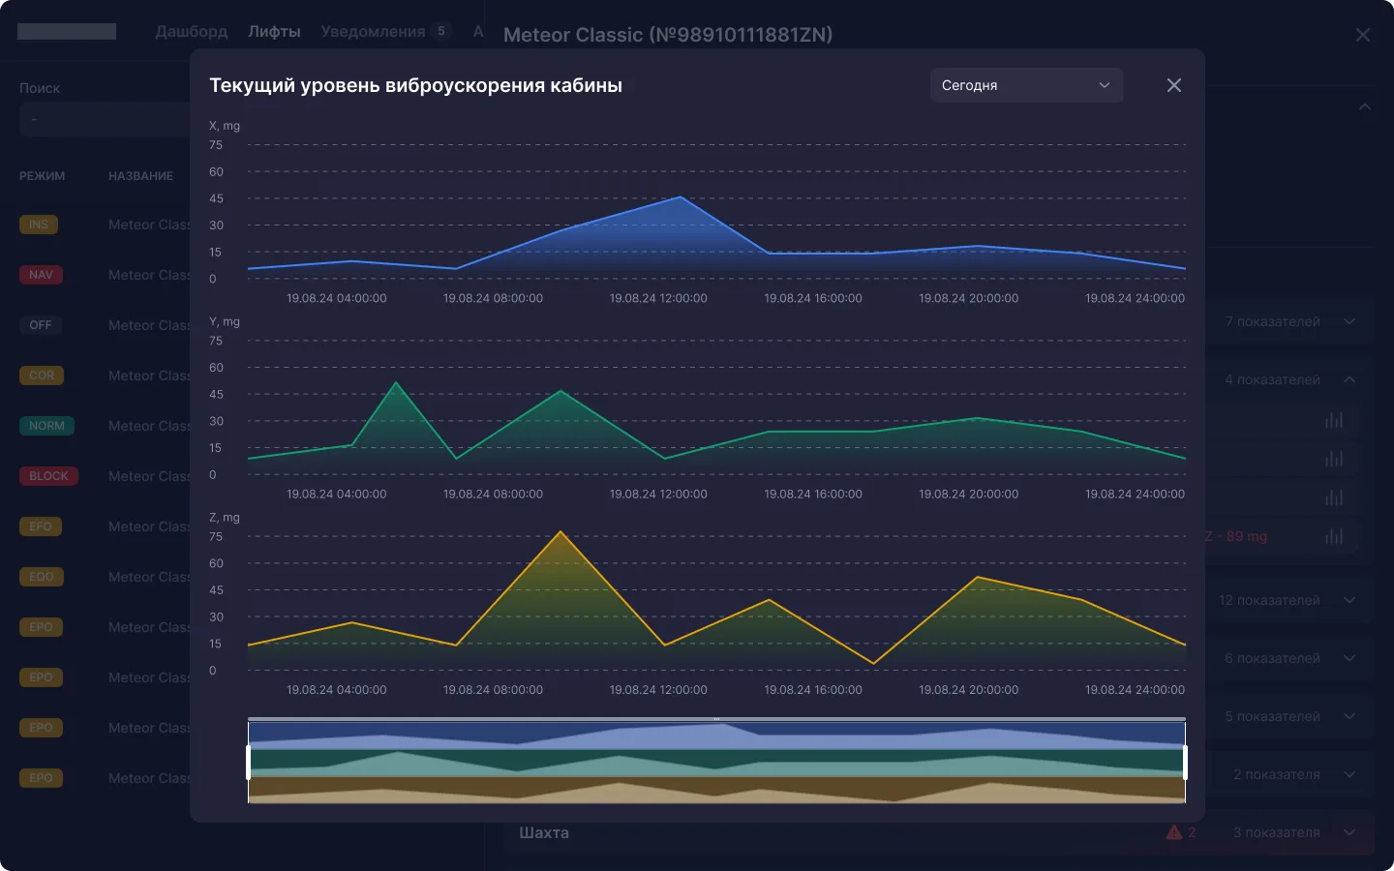Click the green Y strip in the range overview
This screenshot has height=871, width=1394.
tap(716, 763)
